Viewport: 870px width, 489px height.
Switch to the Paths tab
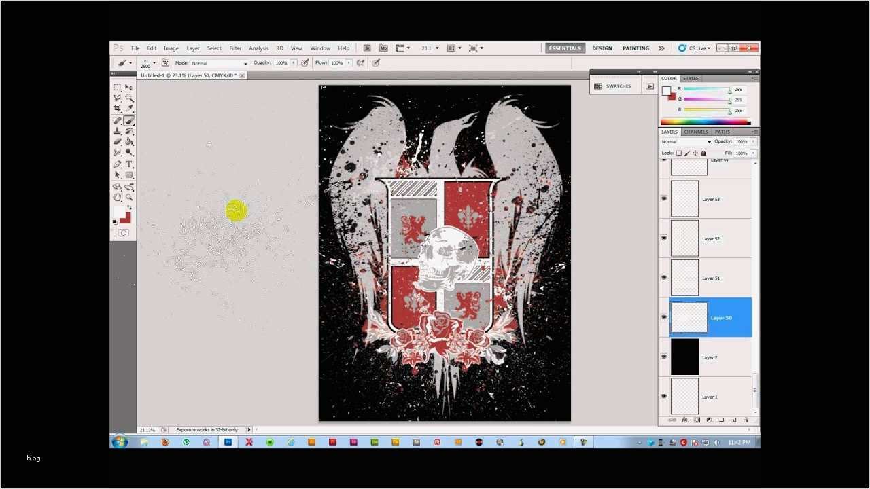tap(723, 132)
